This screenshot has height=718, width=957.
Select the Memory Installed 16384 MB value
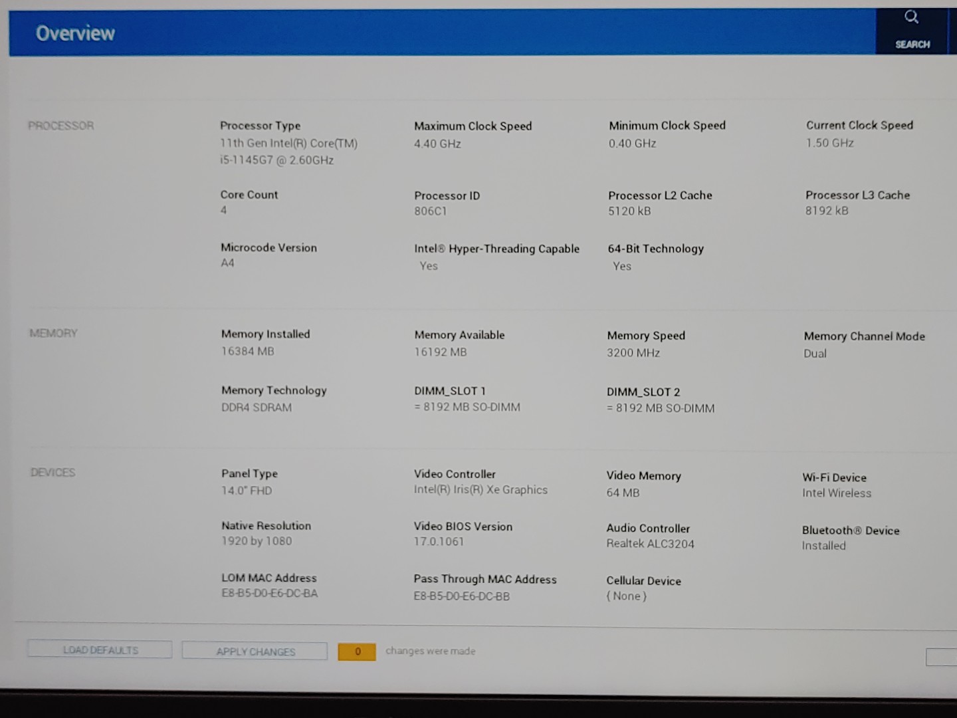247,351
